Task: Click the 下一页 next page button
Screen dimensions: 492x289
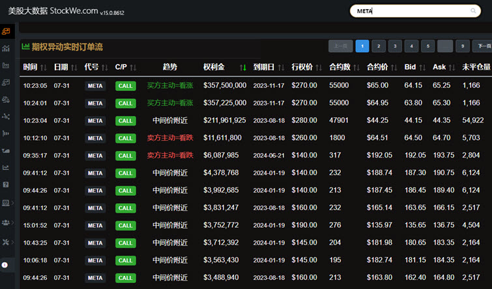Action: pyautogui.click(x=482, y=46)
